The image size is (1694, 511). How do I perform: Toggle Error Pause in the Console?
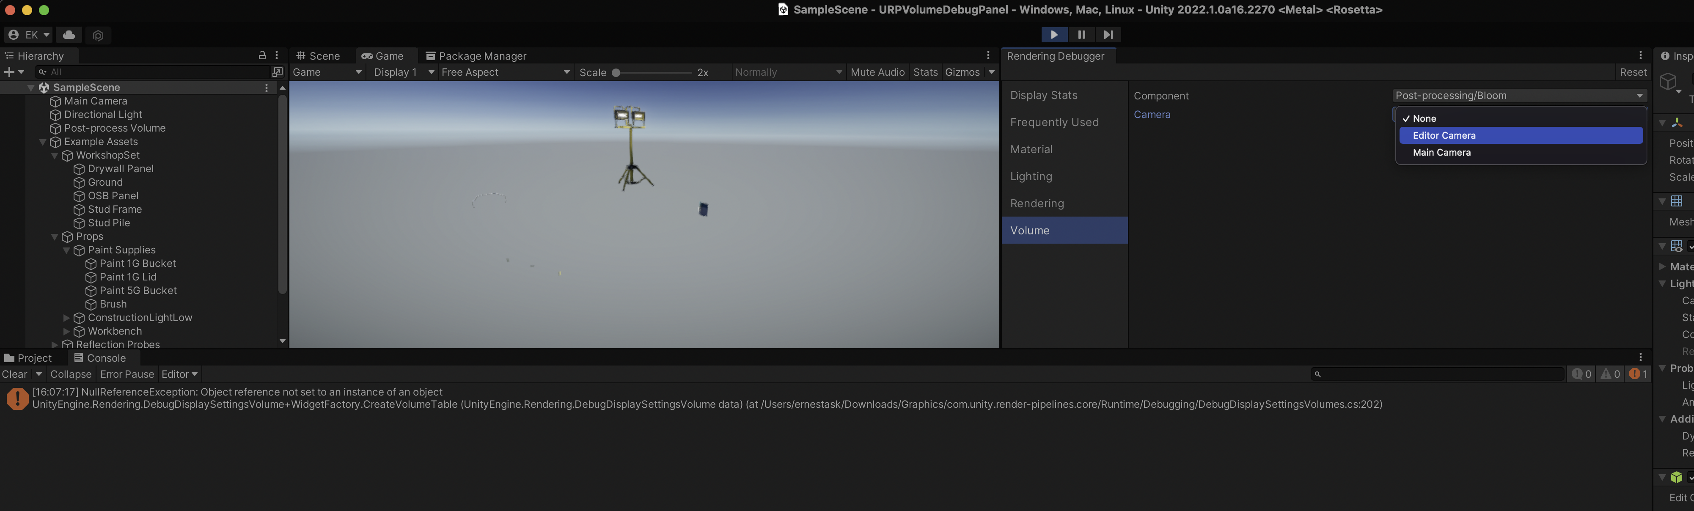pyautogui.click(x=127, y=374)
